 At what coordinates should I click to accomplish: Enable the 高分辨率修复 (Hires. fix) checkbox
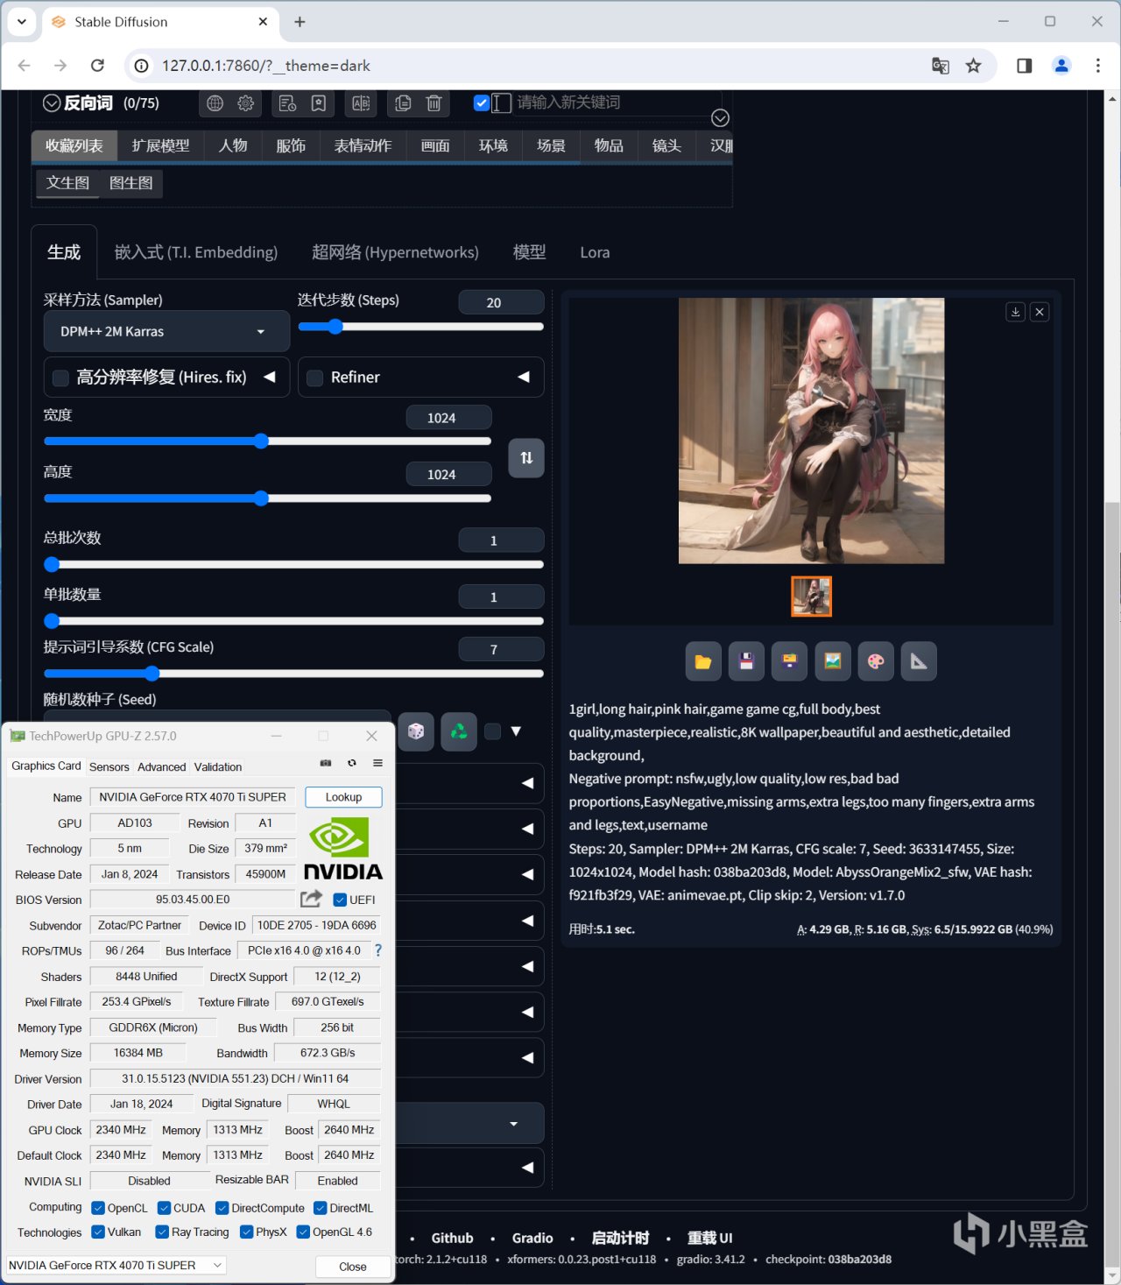[x=61, y=378]
